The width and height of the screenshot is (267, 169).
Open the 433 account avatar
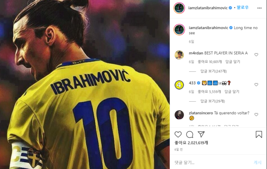pyautogui.click(x=179, y=85)
